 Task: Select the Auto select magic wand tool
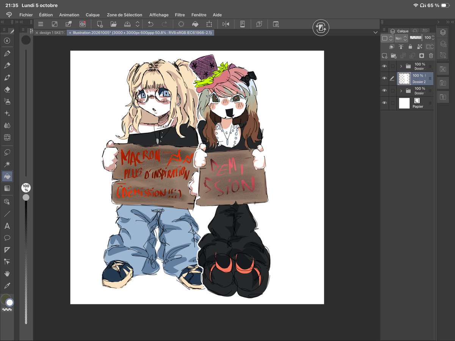tap(7, 164)
